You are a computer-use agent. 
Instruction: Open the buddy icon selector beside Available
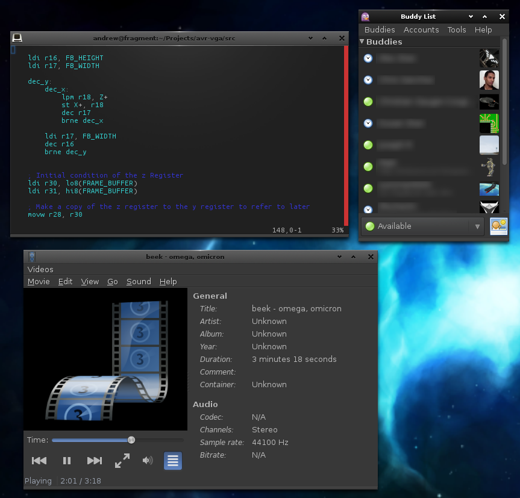coord(498,226)
